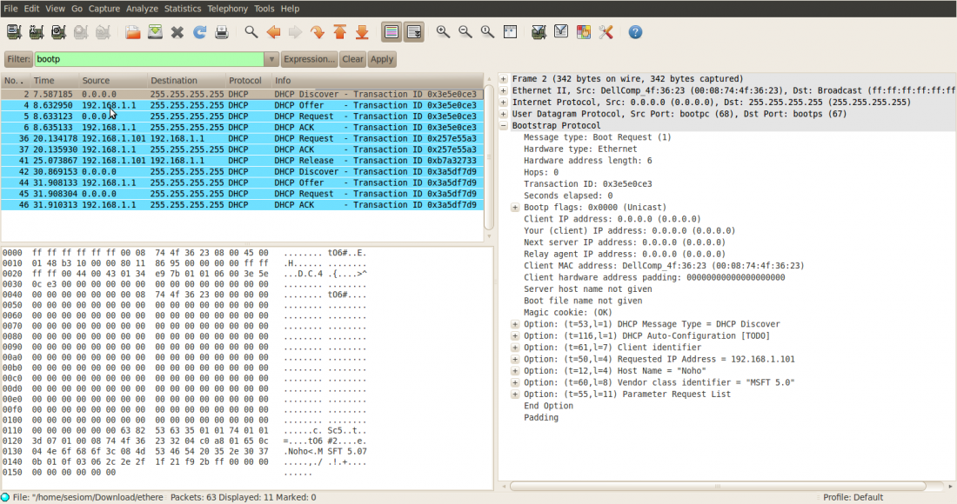Sort packets by the Protocol column
Viewport: 957px width, 504px height.
point(248,81)
